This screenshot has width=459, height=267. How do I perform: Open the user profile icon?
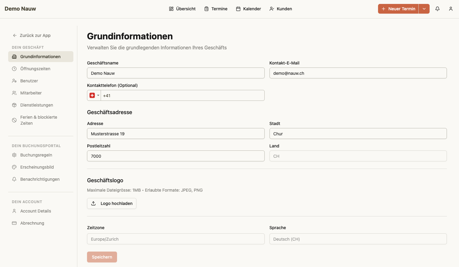click(451, 9)
